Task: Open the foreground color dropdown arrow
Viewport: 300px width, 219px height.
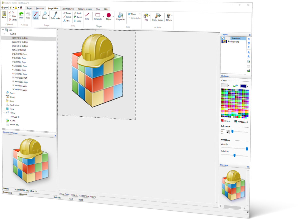Action: coord(229,86)
